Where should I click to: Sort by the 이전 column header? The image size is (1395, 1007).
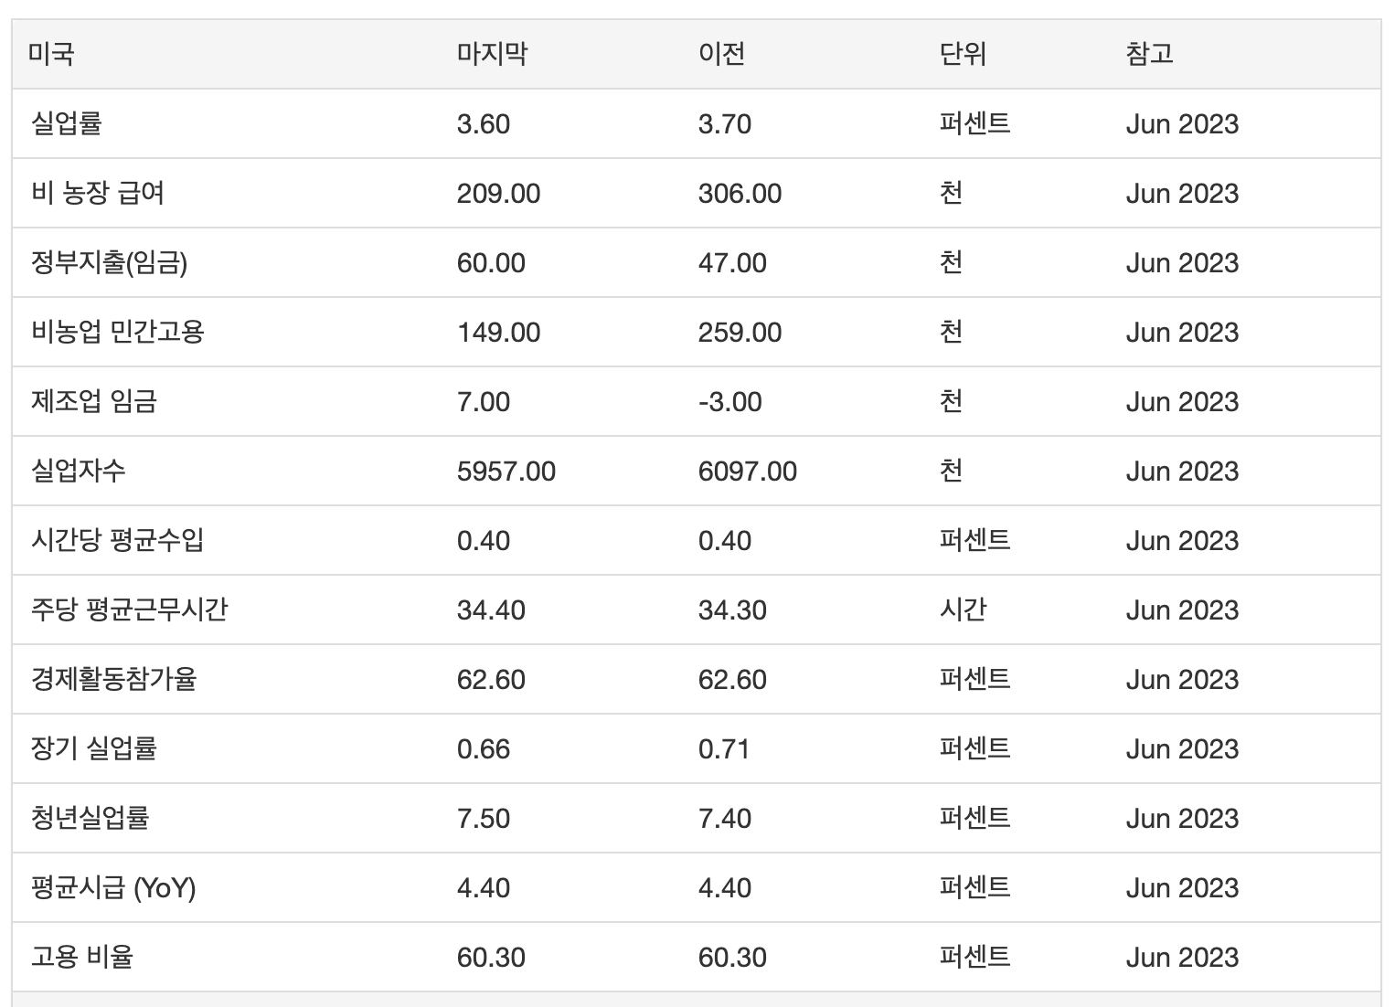[x=721, y=54]
